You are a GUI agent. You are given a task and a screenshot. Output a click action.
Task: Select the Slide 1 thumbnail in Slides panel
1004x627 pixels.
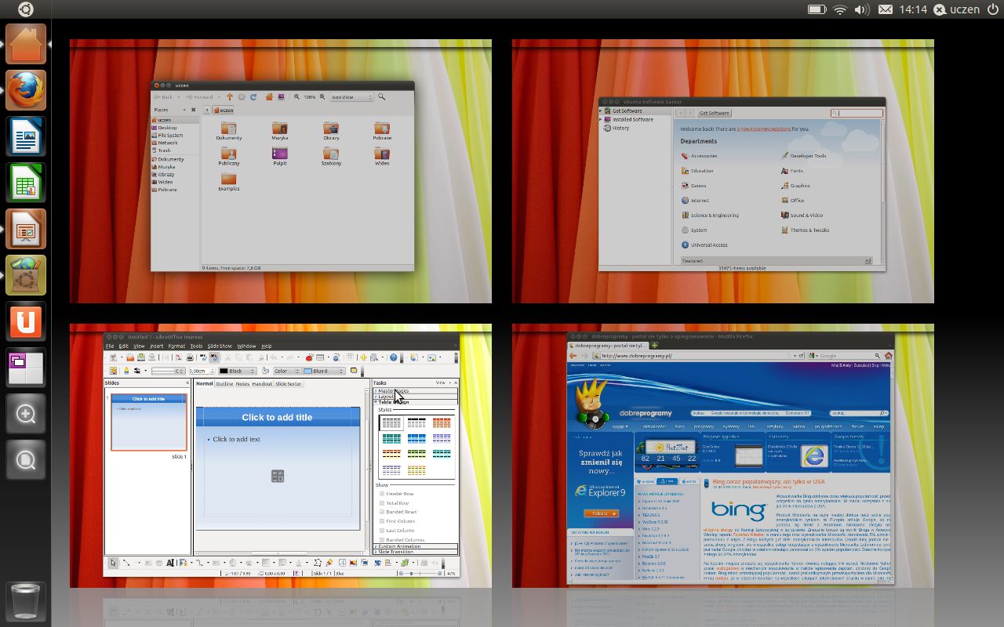tap(149, 422)
